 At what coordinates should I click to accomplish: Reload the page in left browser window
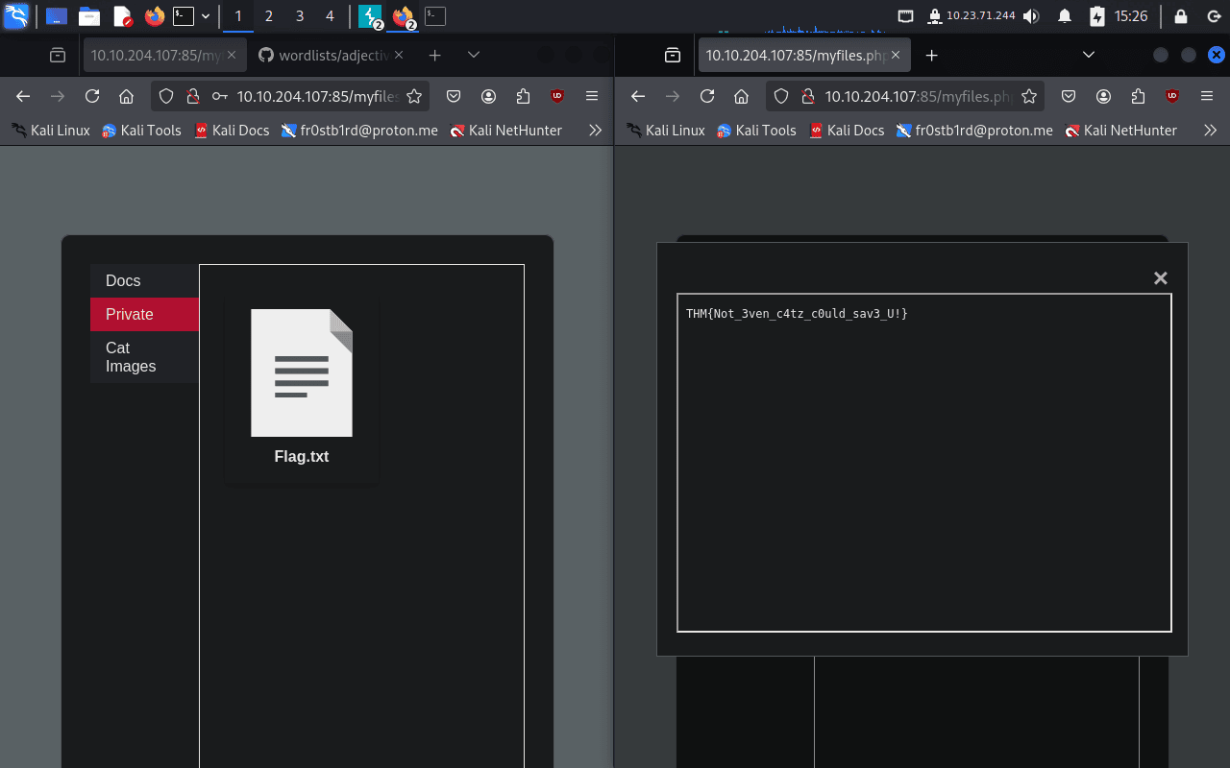click(x=92, y=96)
